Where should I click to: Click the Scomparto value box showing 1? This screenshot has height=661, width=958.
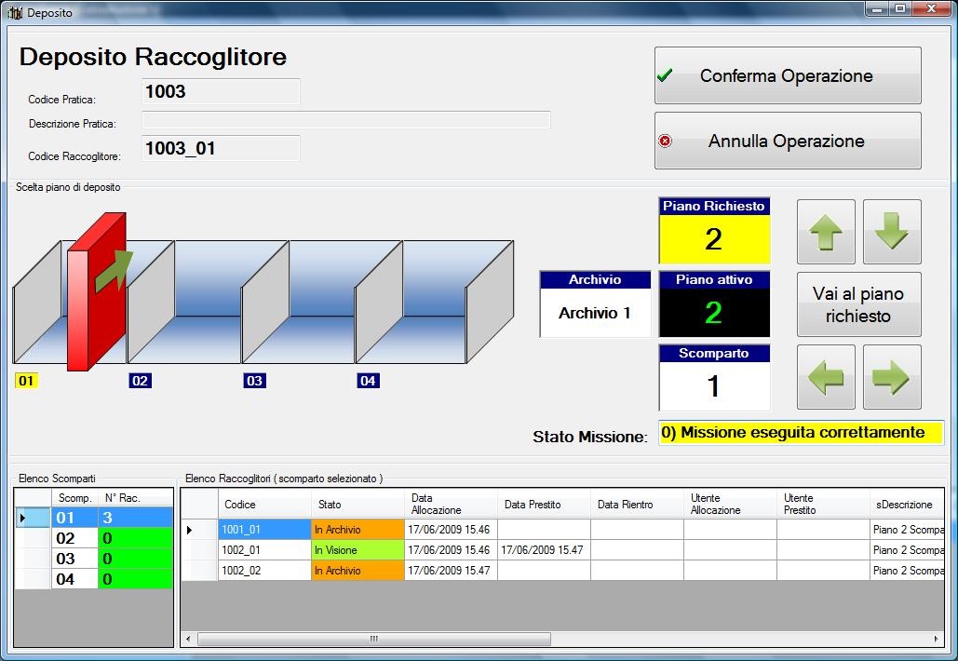713,385
